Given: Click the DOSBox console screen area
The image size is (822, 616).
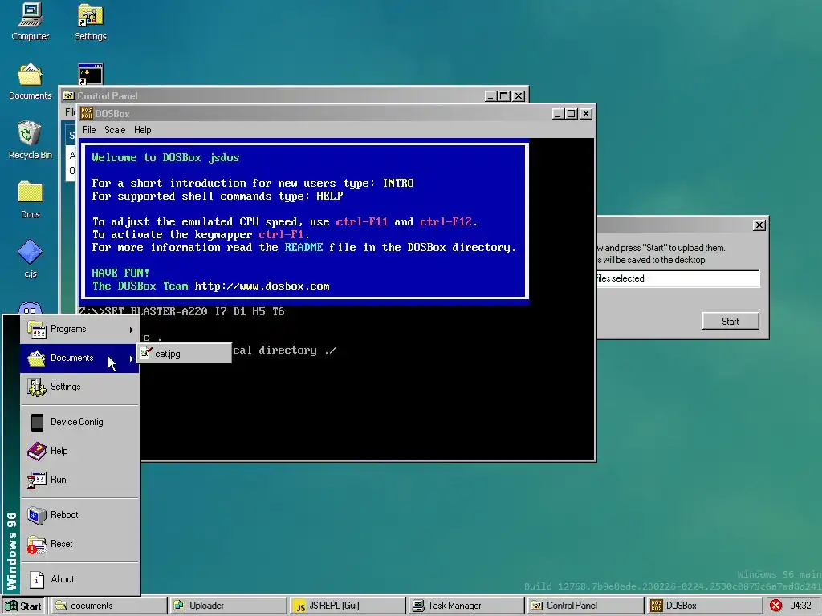Looking at the screenshot, I should (x=336, y=299).
